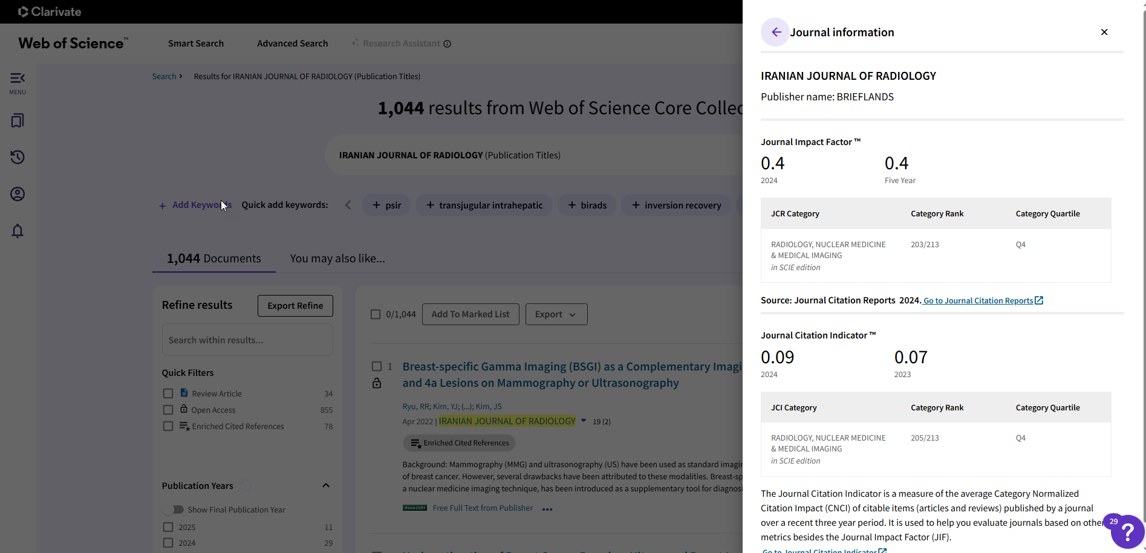Click the back arrow in Journal information
The width and height of the screenshot is (1146, 553).
tap(776, 33)
